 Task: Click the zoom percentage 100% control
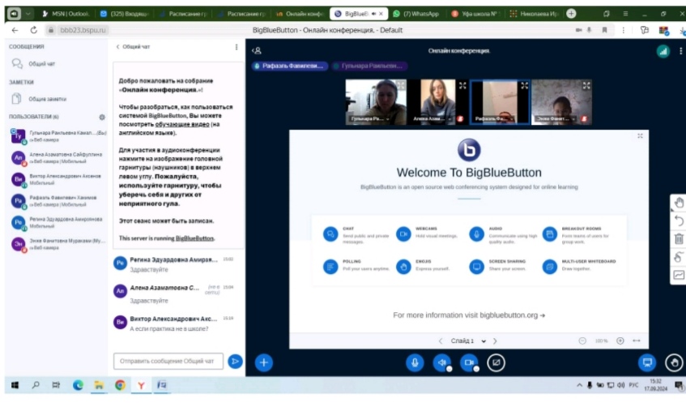[601, 341]
